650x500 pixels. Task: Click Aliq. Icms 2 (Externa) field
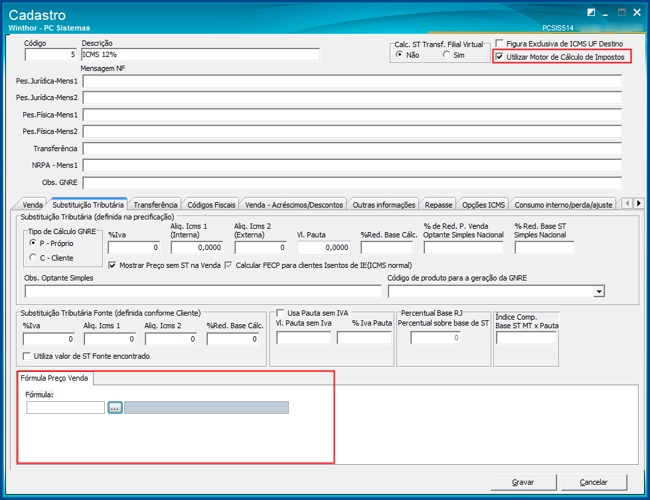(x=261, y=247)
